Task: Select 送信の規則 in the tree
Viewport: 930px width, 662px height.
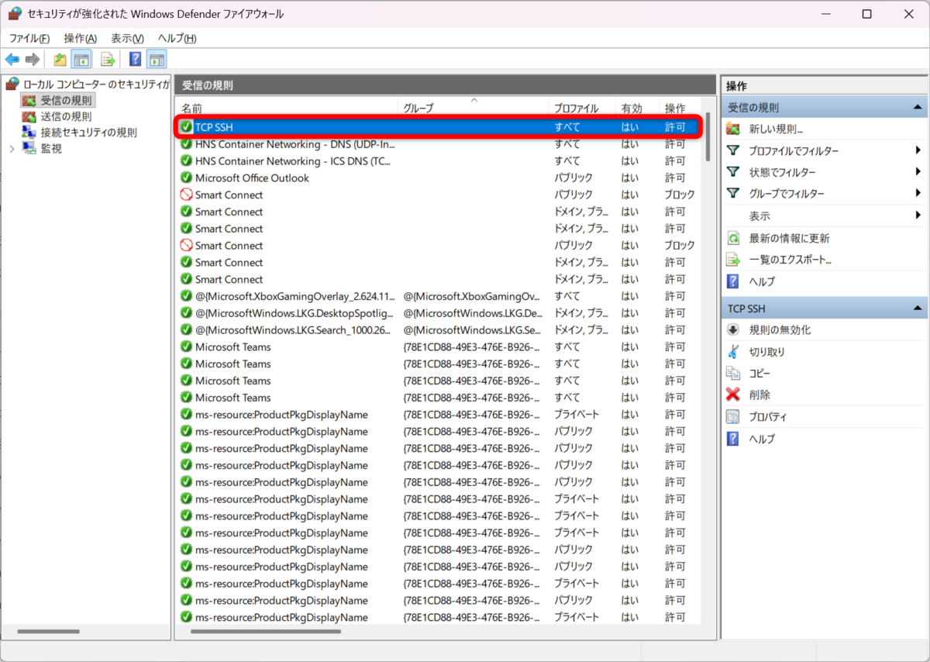Action: tap(66, 116)
